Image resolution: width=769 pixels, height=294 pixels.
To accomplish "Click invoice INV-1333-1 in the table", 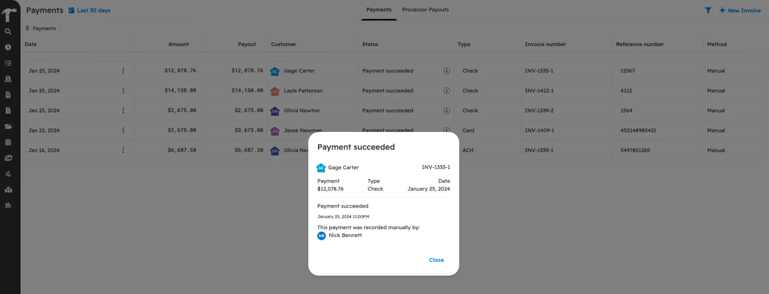I will [x=539, y=71].
